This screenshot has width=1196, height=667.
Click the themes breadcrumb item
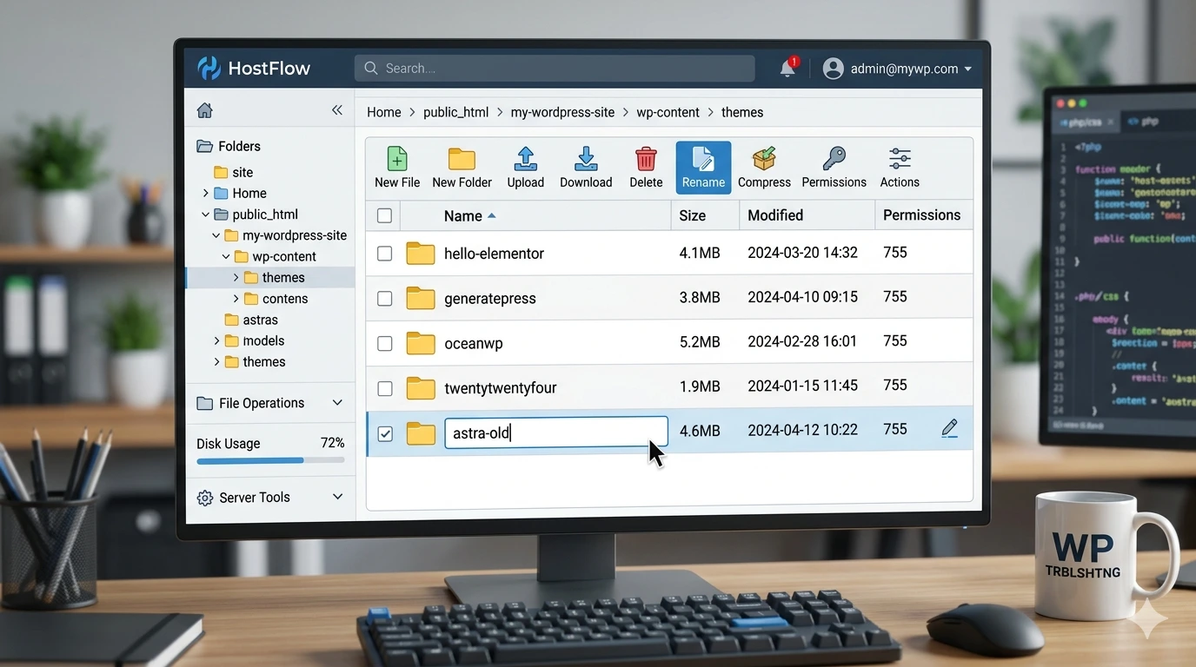pos(742,112)
